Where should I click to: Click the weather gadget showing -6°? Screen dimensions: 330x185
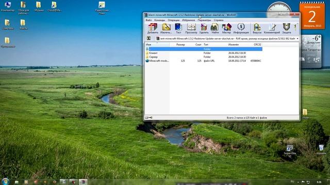pos(311,51)
